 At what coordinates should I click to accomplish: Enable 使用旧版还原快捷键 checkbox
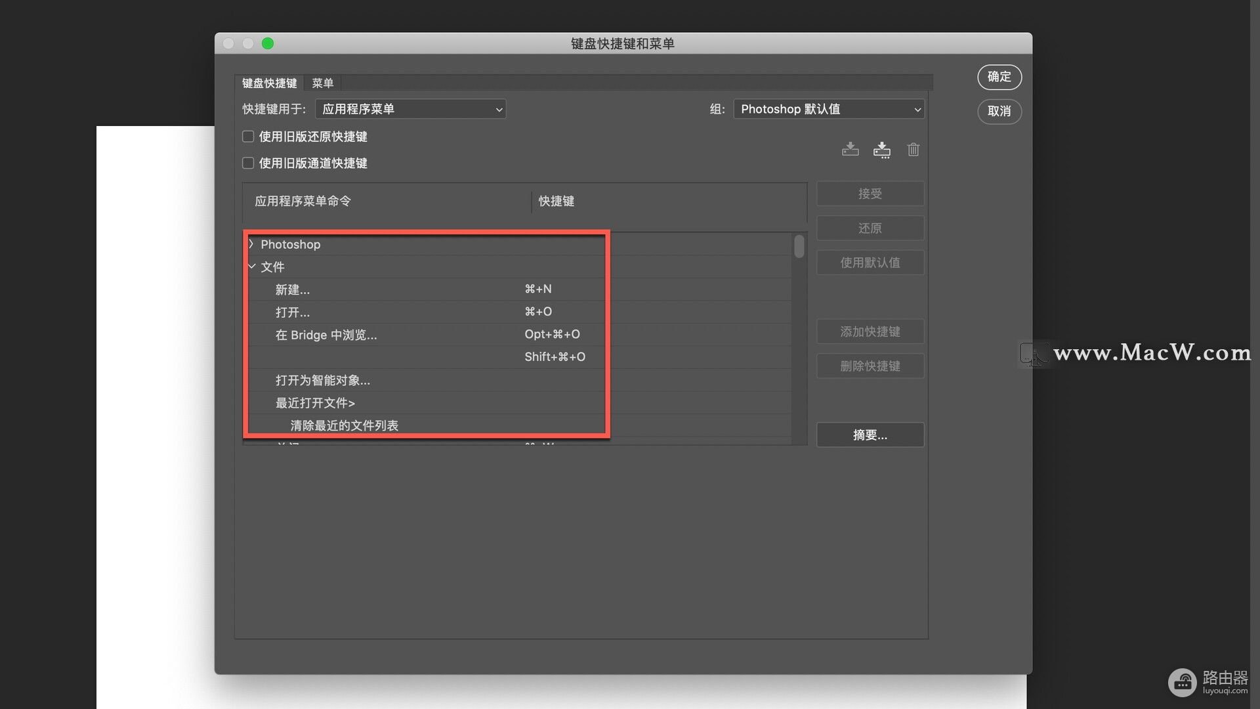pos(248,137)
